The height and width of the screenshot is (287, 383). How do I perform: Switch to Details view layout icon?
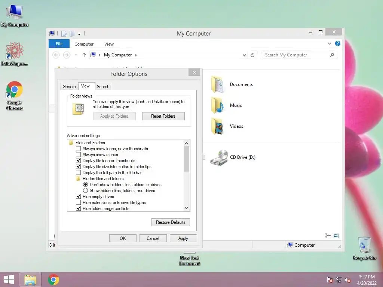pyautogui.click(x=328, y=236)
